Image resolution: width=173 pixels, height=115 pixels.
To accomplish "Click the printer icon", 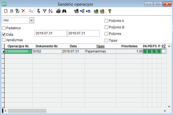I will click(x=58, y=11).
